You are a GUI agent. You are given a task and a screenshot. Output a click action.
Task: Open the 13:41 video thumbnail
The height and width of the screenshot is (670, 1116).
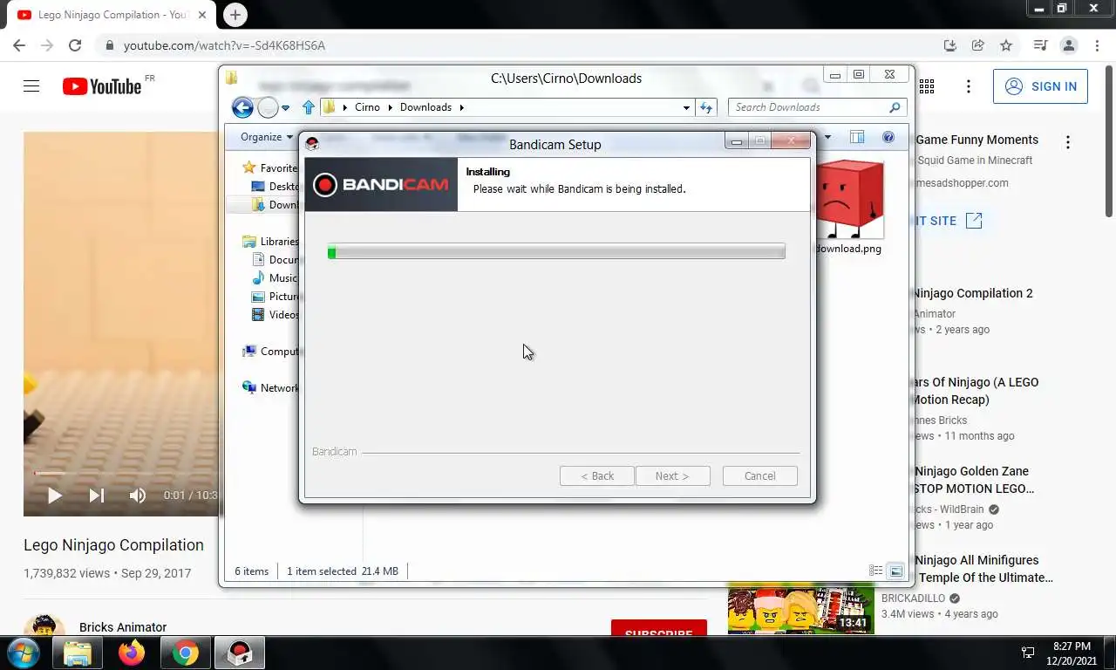tap(800, 609)
